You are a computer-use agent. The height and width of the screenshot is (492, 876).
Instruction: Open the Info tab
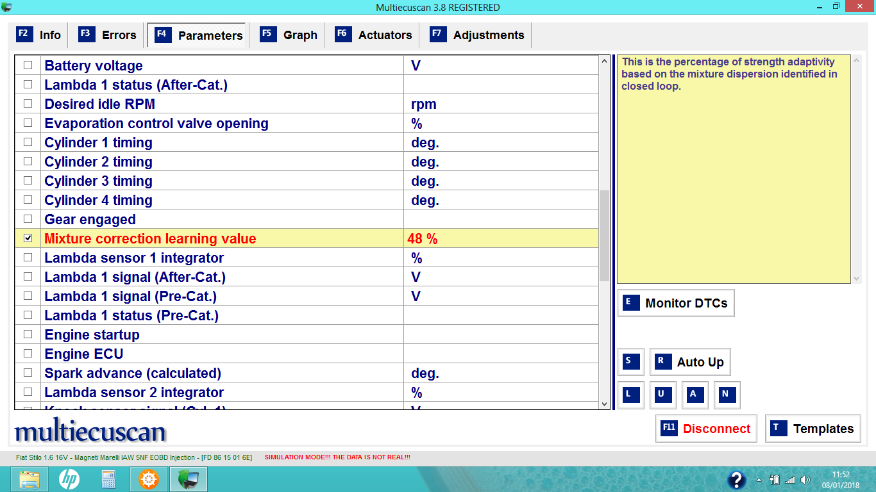coord(38,35)
